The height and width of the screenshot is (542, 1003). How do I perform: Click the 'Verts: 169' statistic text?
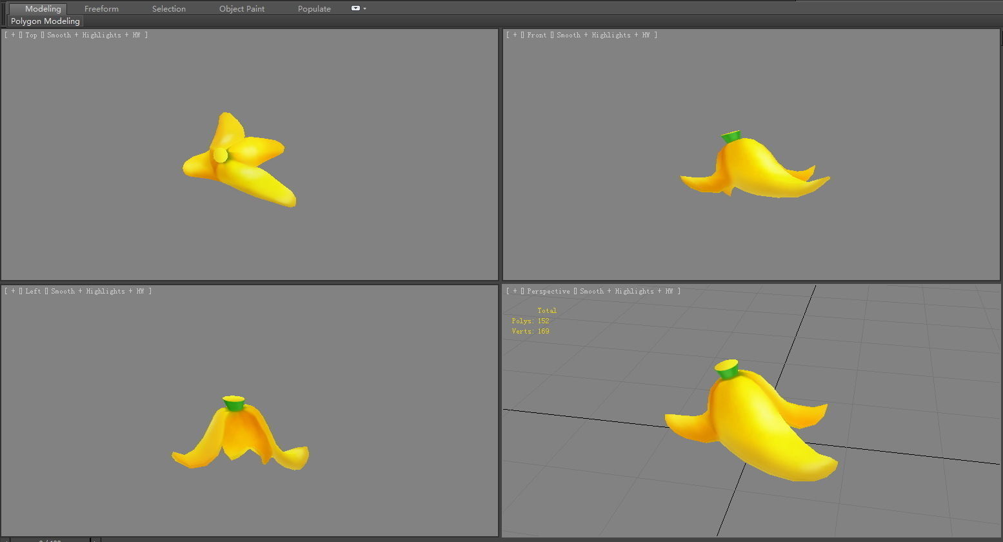coord(530,331)
